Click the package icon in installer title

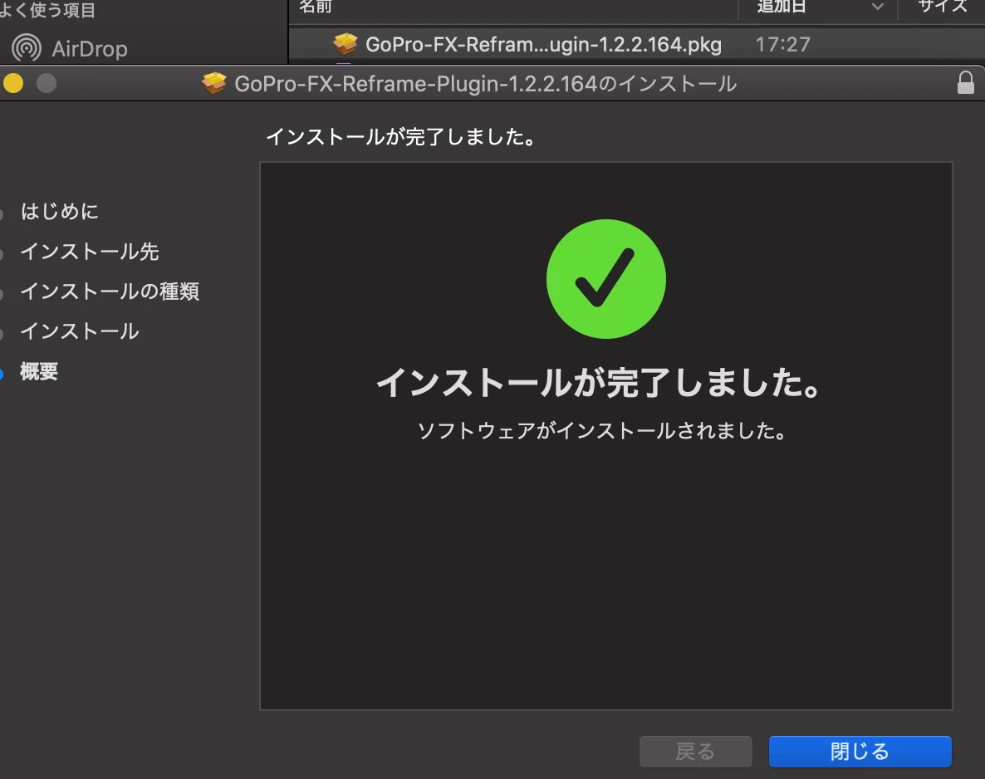tap(214, 83)
